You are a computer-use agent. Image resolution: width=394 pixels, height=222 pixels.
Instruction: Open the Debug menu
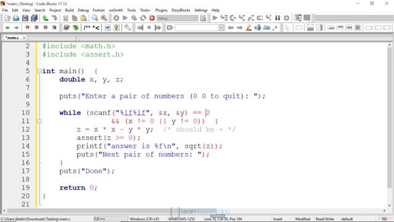[x=83, y=10]
